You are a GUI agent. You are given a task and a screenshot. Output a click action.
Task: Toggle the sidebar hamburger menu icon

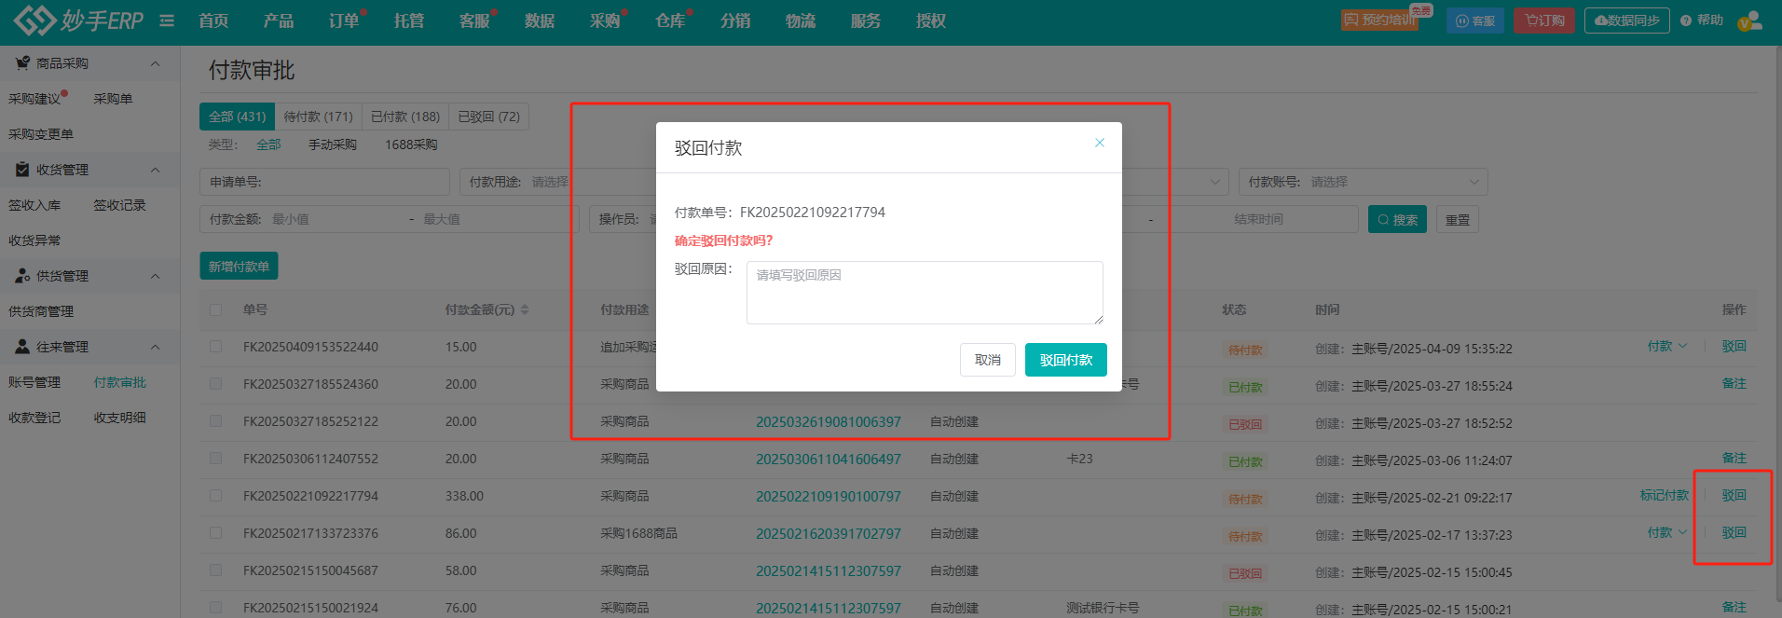pyautogui.click(x=167, y=21)
